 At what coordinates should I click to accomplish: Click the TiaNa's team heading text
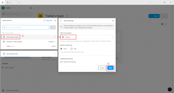point(55,16)
